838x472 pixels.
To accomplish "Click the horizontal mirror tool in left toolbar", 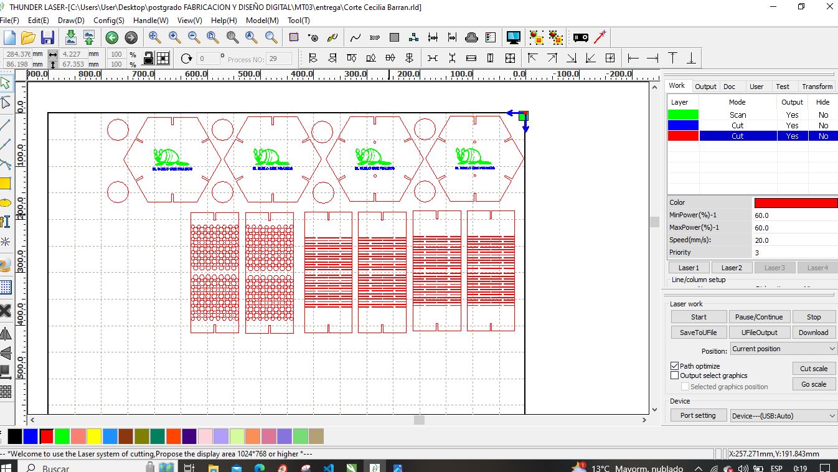I will [5, 334].
